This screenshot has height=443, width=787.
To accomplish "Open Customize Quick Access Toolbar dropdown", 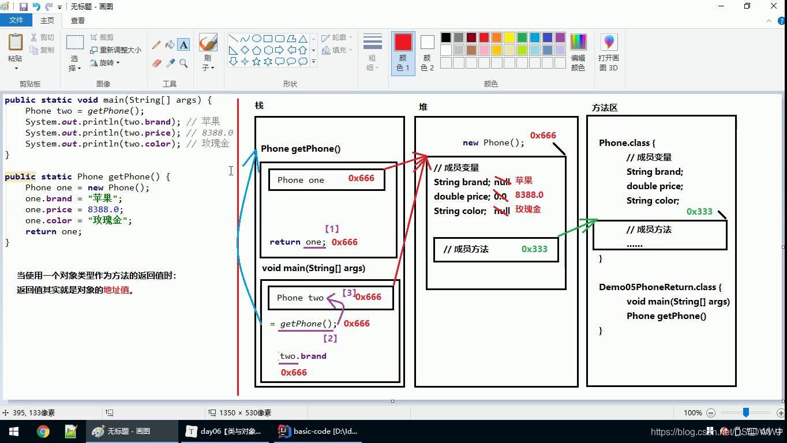I will coord(59,7).
